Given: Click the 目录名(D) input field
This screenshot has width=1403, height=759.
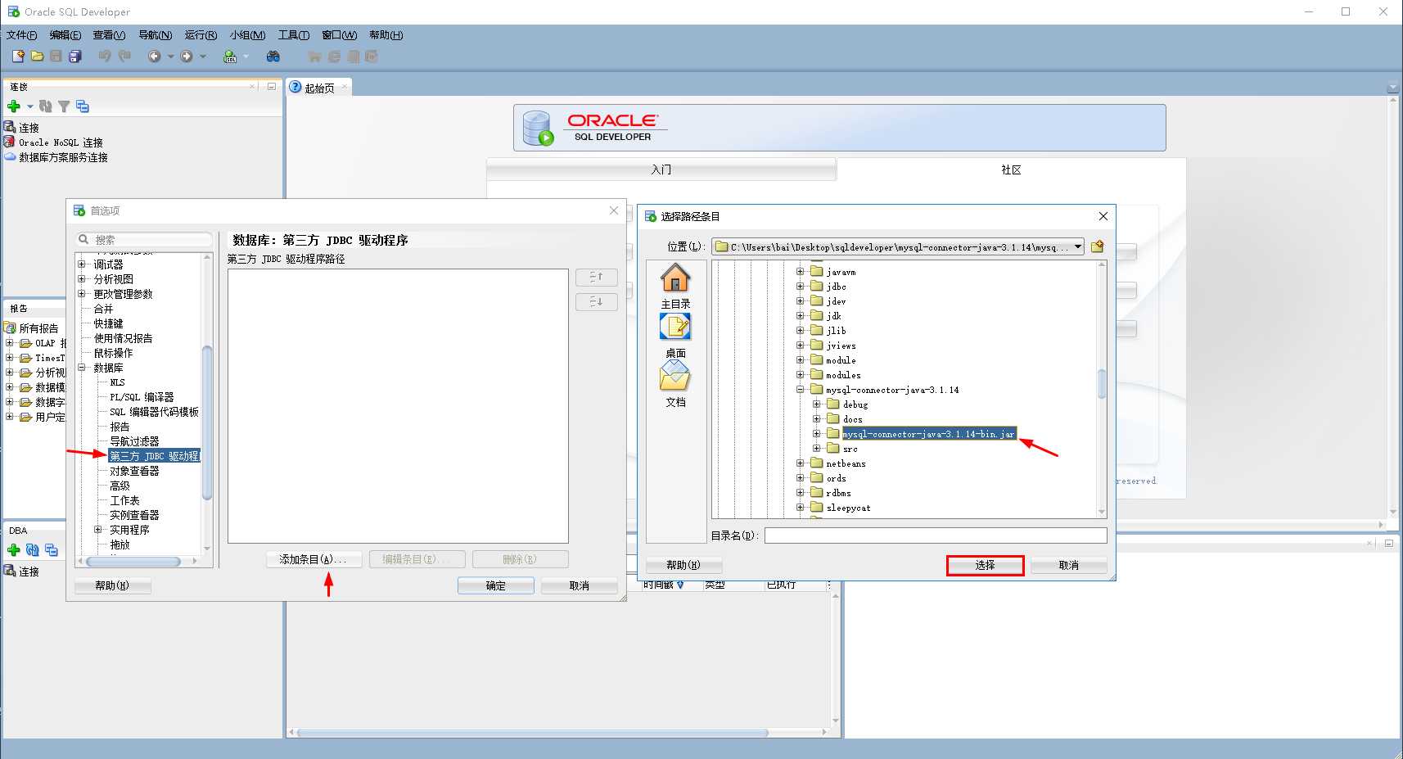Looking at the screenshot, I should tap(936, 535).
